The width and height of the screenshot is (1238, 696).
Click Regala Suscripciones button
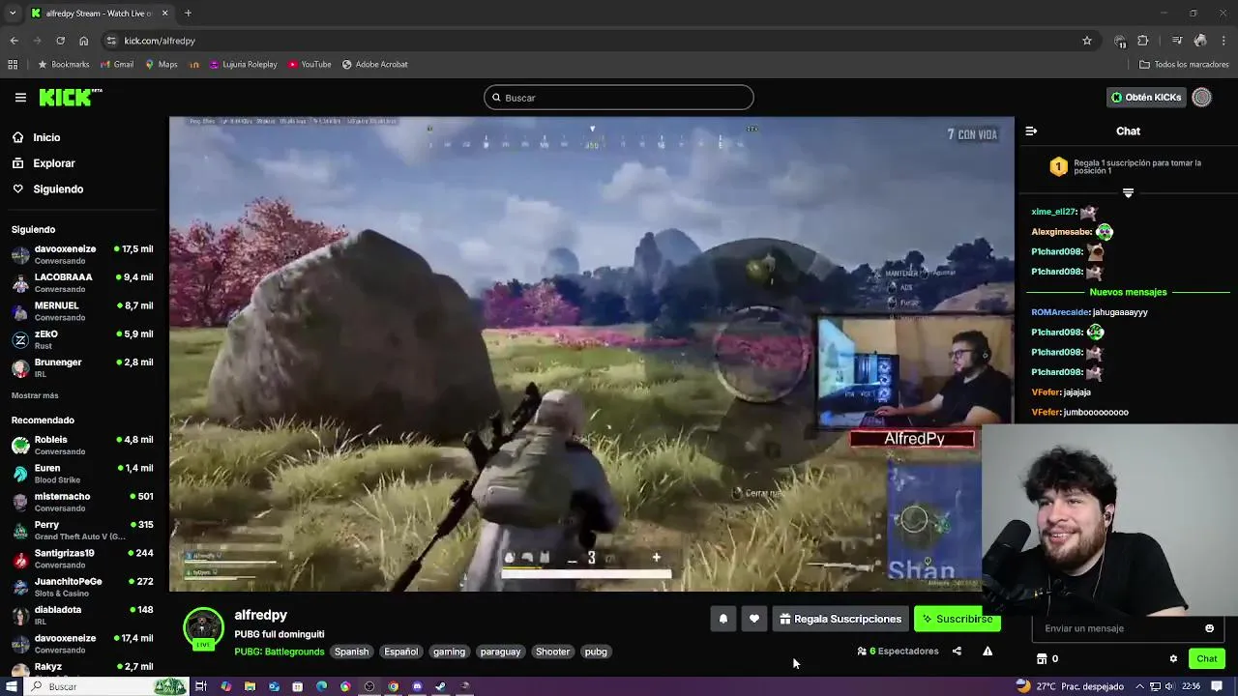pos(840,619)
